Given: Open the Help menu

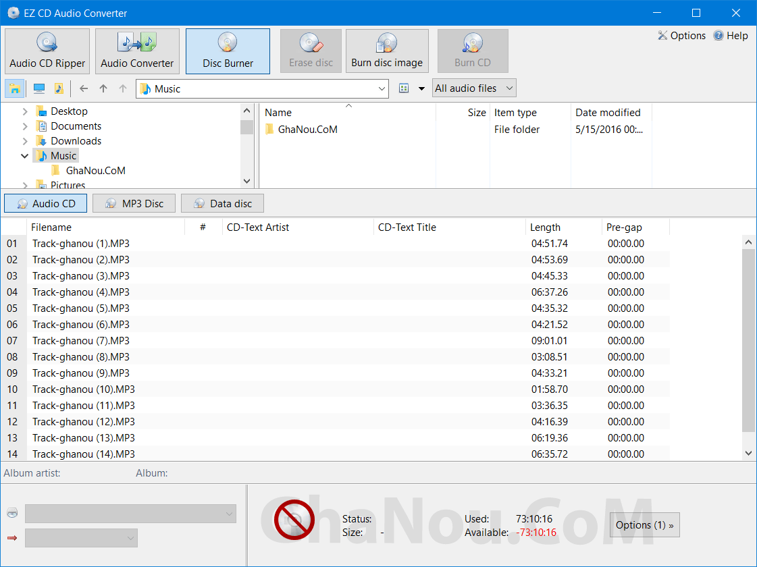Looking at the screenshot, I should pos(731,36).
